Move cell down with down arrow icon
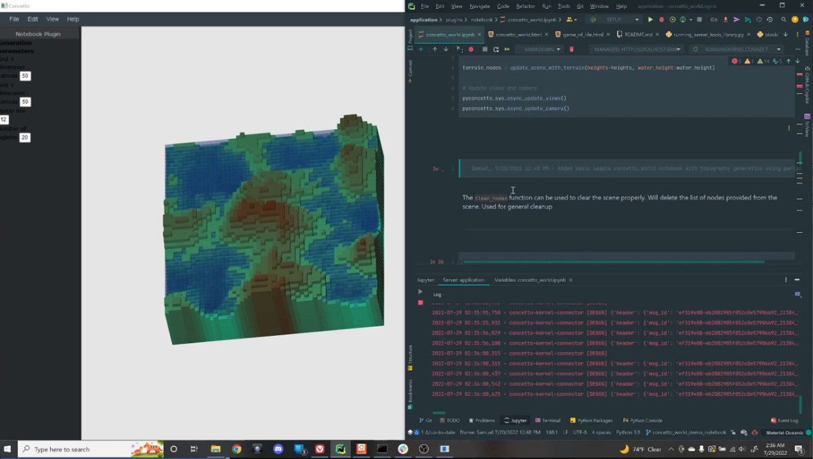Viewport: 813px width, 459px height. click(446, 49)
